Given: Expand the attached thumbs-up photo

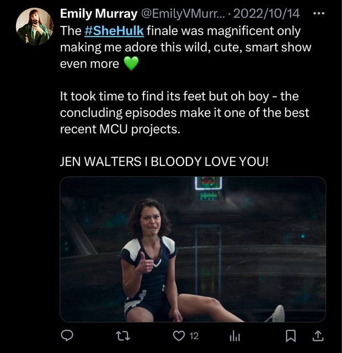Looking at the screenshot, I should point(193,249).
